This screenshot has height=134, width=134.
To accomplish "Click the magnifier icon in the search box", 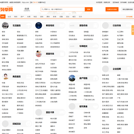I will tap(43, 9).
